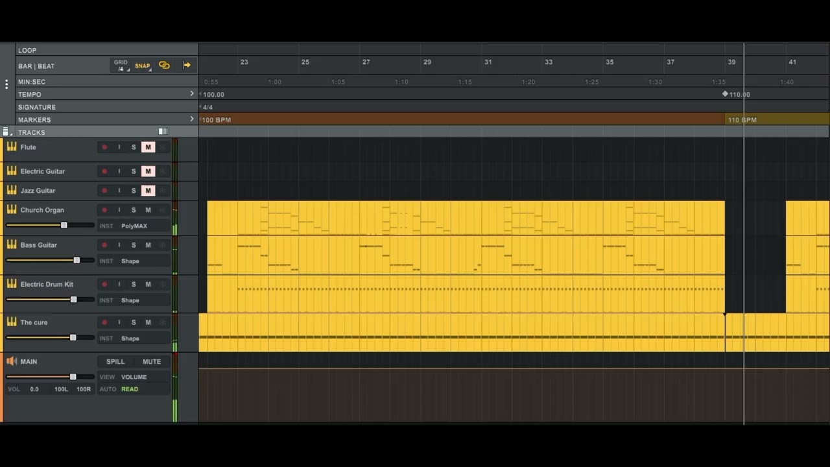
Task: Click the Bass Guitar volume slider handle
Action: tap(77, 260)
